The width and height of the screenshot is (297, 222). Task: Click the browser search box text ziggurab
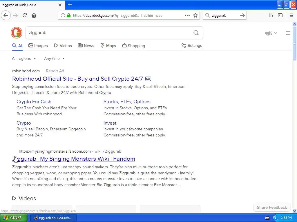tap(219, 16)
